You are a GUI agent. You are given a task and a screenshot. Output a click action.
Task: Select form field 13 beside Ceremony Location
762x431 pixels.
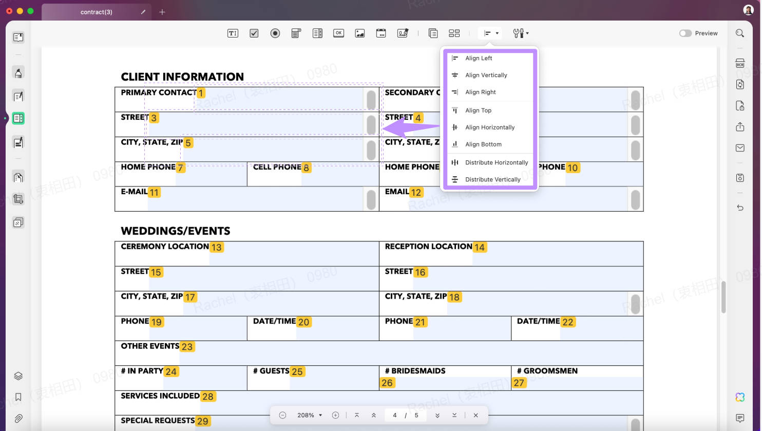coord(294,253)
